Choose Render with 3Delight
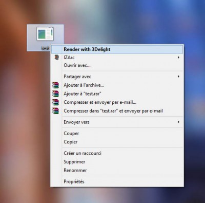This screenshot has height=203, width=205. point(117,49)
